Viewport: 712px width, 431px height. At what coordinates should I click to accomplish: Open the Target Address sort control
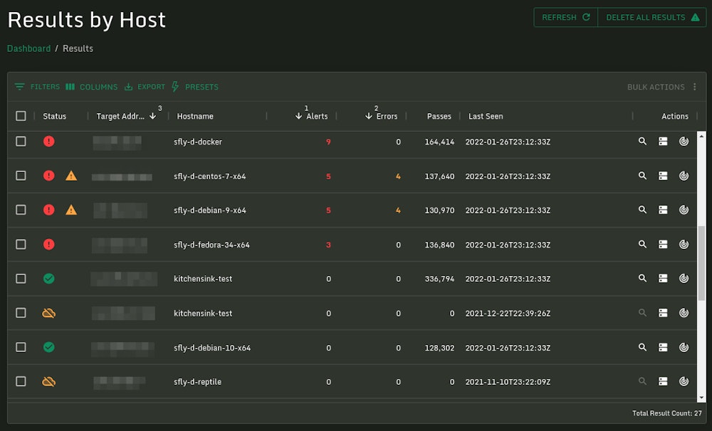(x=152, y=116)
